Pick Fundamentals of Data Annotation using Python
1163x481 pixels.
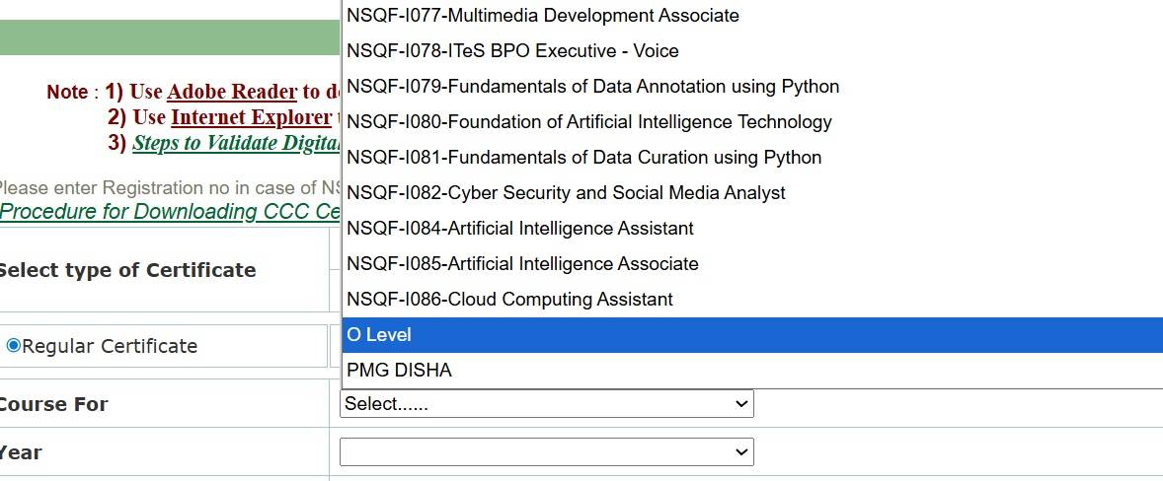(x=592, y=87)
